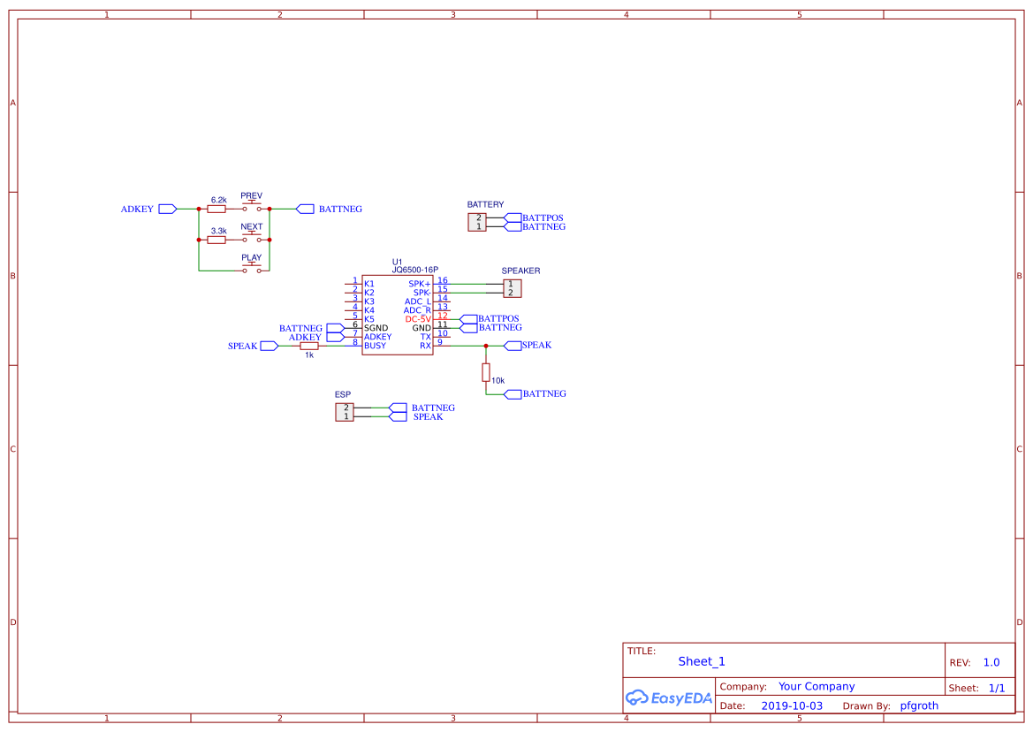Select the U1 JQ6500-16P chip symbol
The width and height of the screenshot is (1033, 732).
pos(398,314)
